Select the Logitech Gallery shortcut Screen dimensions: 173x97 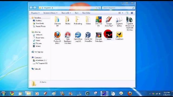(119, 22)
